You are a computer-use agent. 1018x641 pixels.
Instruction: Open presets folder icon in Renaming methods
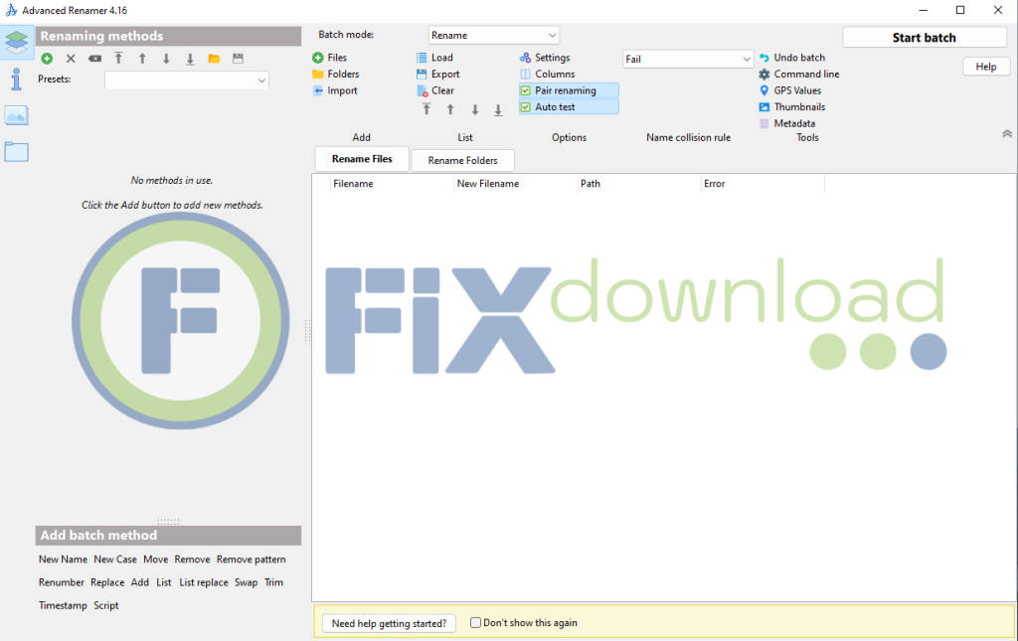click(214, 59)
